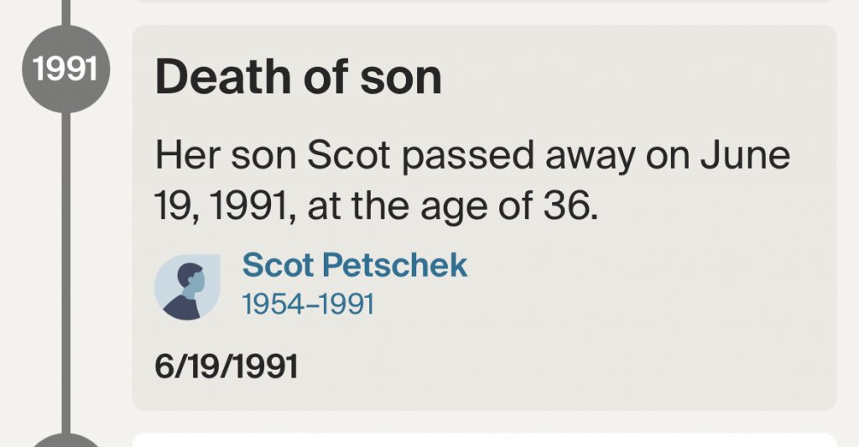This screenshot has width=859, height=447.
Task: Click empty space right of Scot Petschek's name
Action: pos(647,265)
